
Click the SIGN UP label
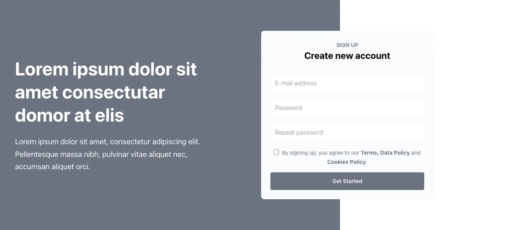coord(347,45)
